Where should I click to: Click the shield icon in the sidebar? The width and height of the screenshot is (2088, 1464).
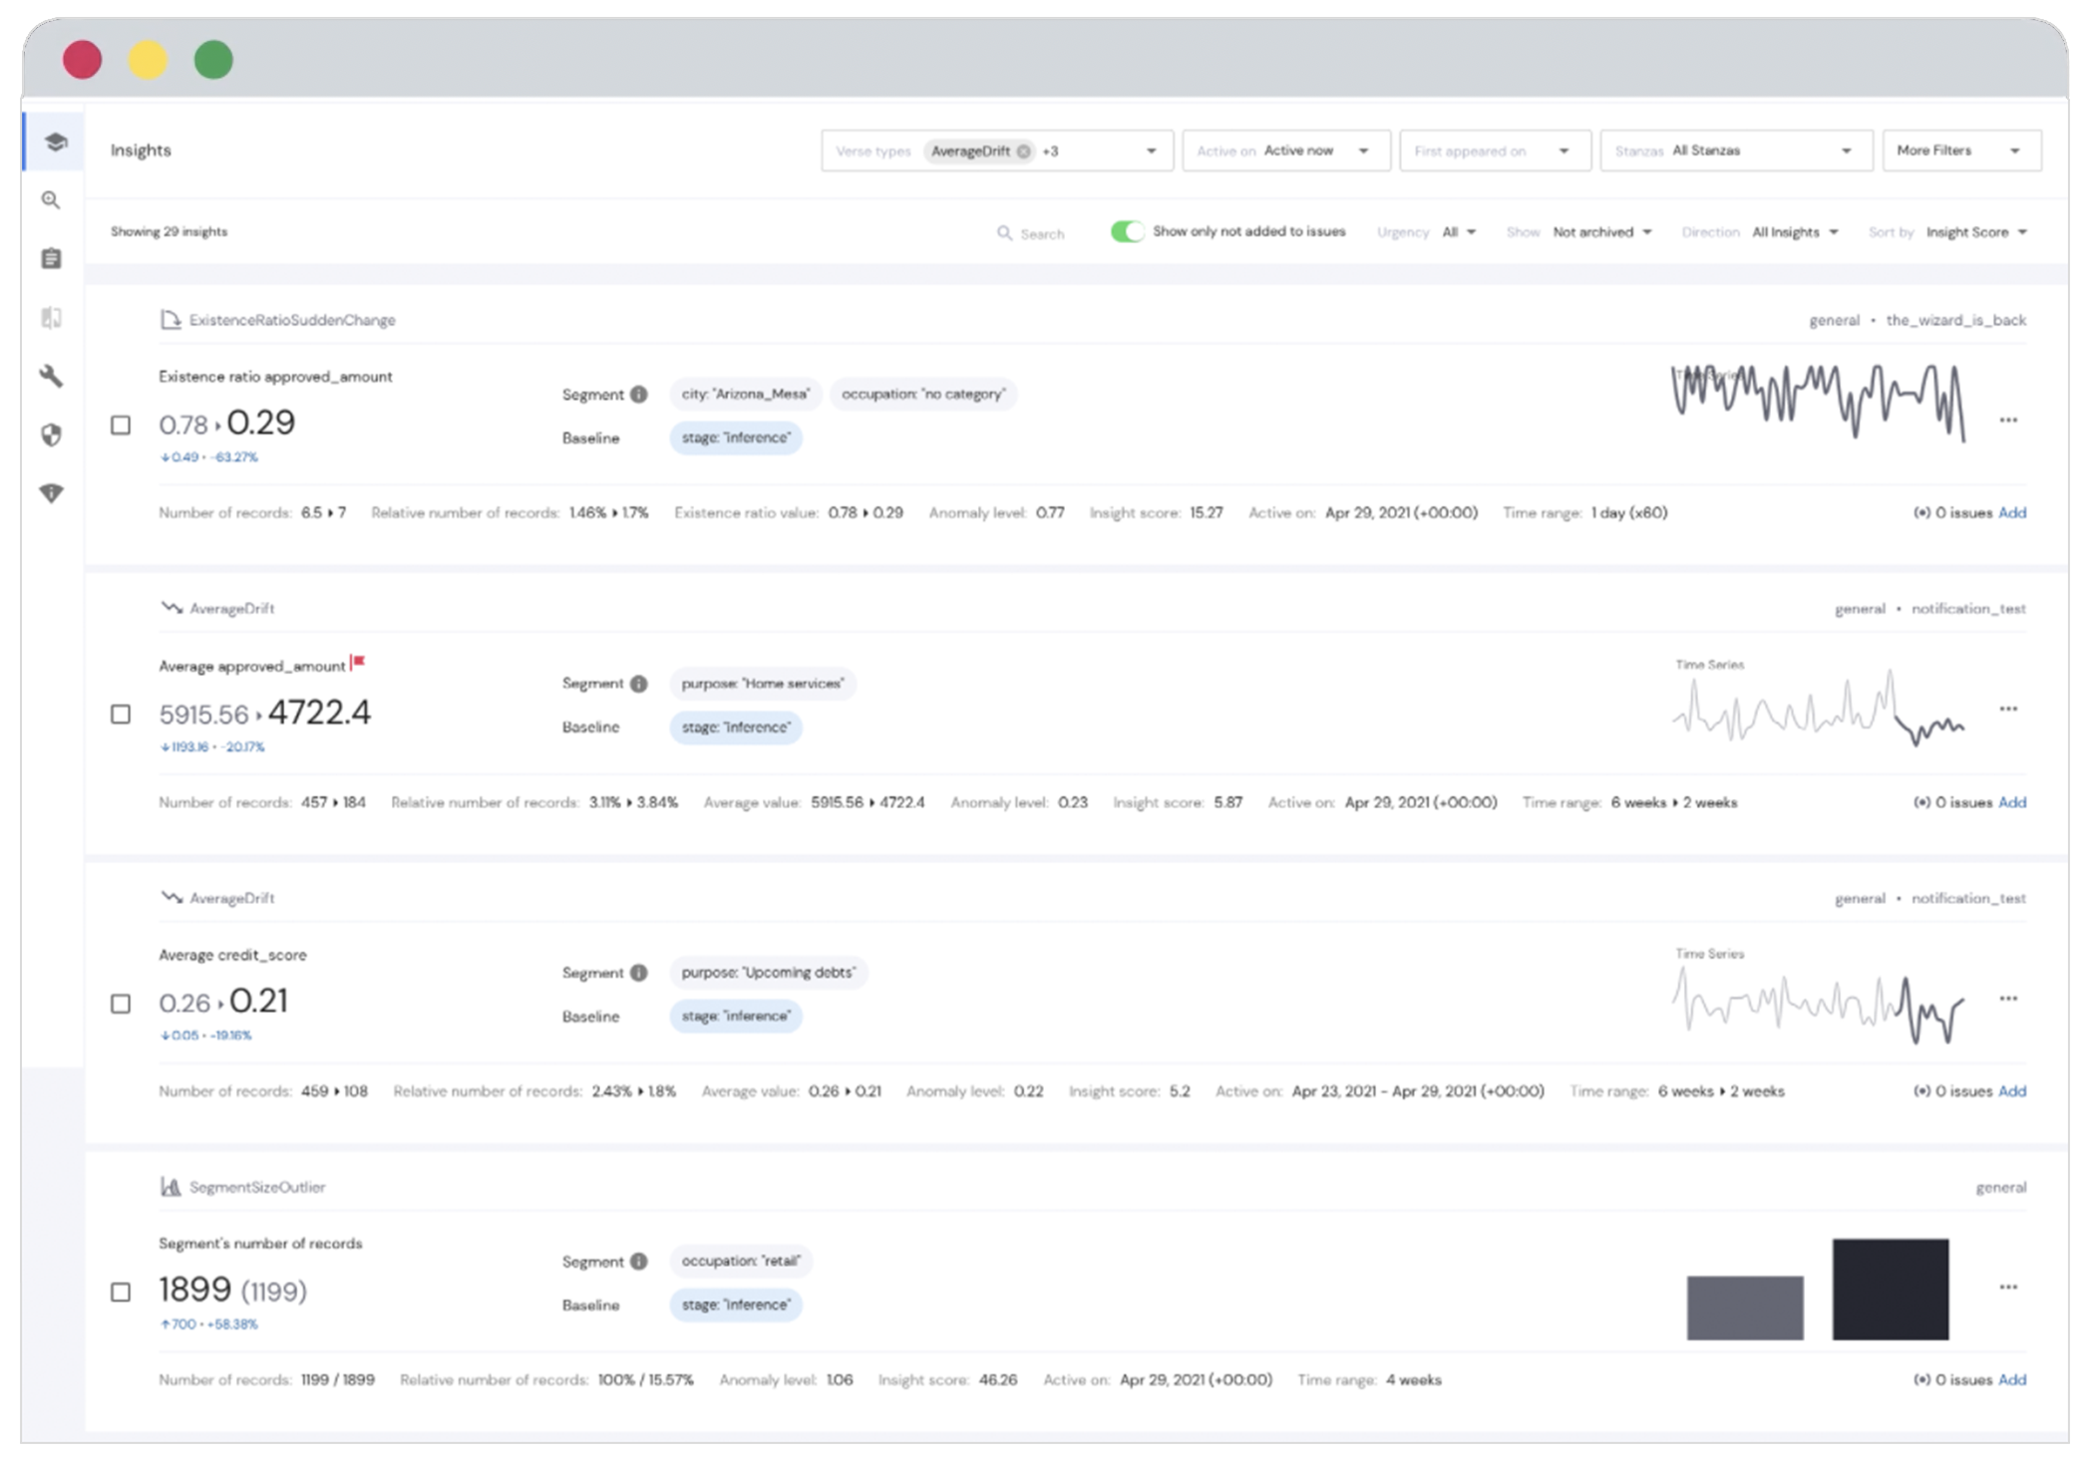[x=51, y=436]
